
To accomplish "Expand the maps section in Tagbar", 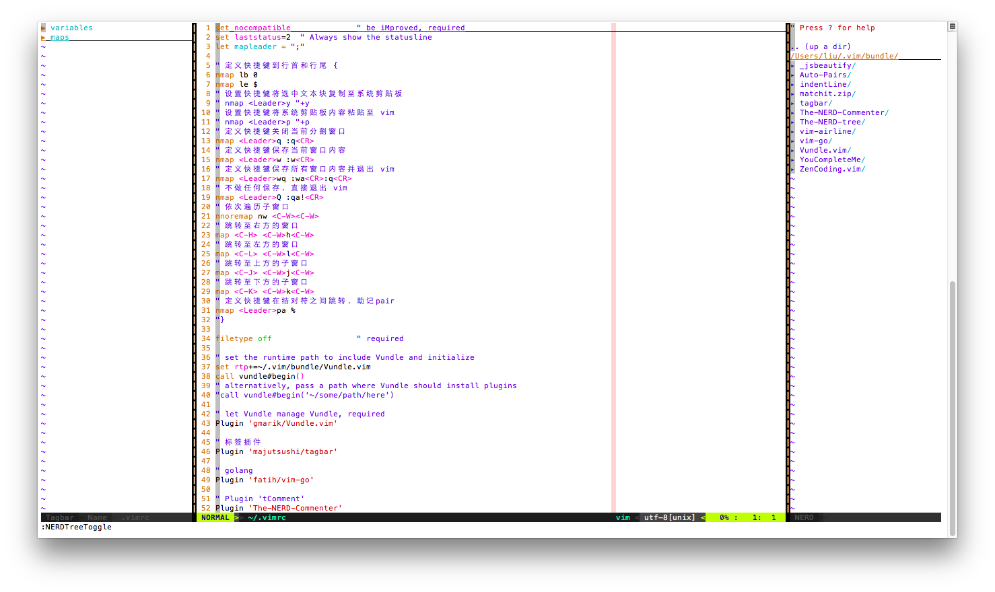I will [x=43, y=38].
